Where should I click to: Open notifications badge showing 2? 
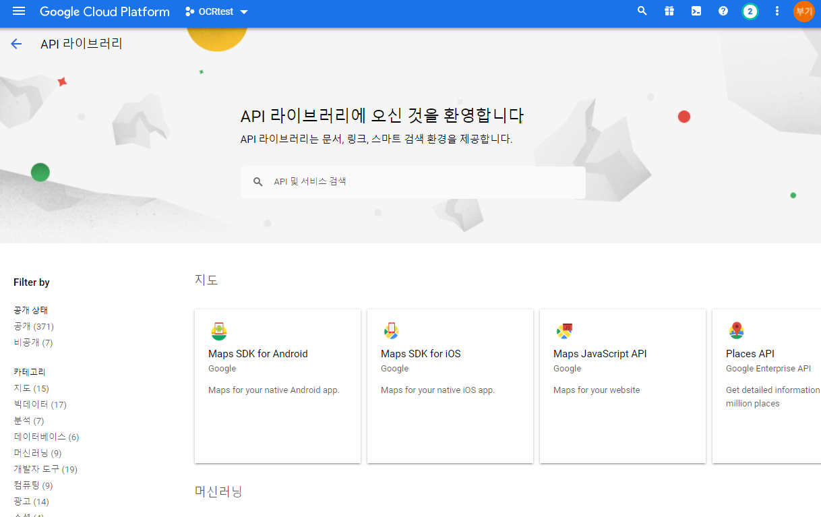coord(750,11)
